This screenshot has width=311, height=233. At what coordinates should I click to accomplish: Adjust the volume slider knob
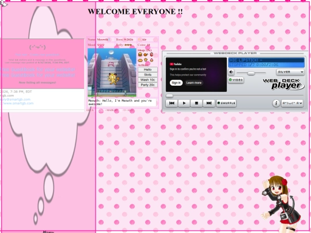coord(251,73)
